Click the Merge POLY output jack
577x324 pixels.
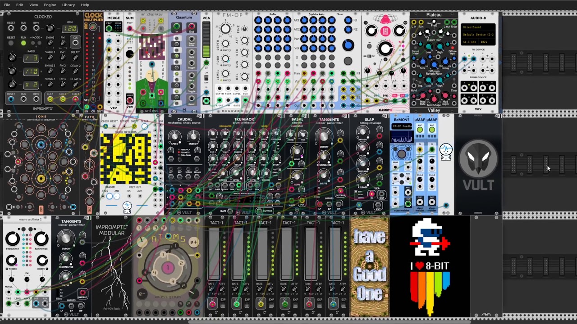tap(109, 28)
